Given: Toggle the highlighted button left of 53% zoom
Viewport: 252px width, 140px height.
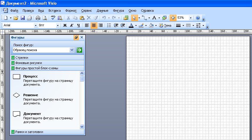Looking at the screenshot, I should coord(173,18).
